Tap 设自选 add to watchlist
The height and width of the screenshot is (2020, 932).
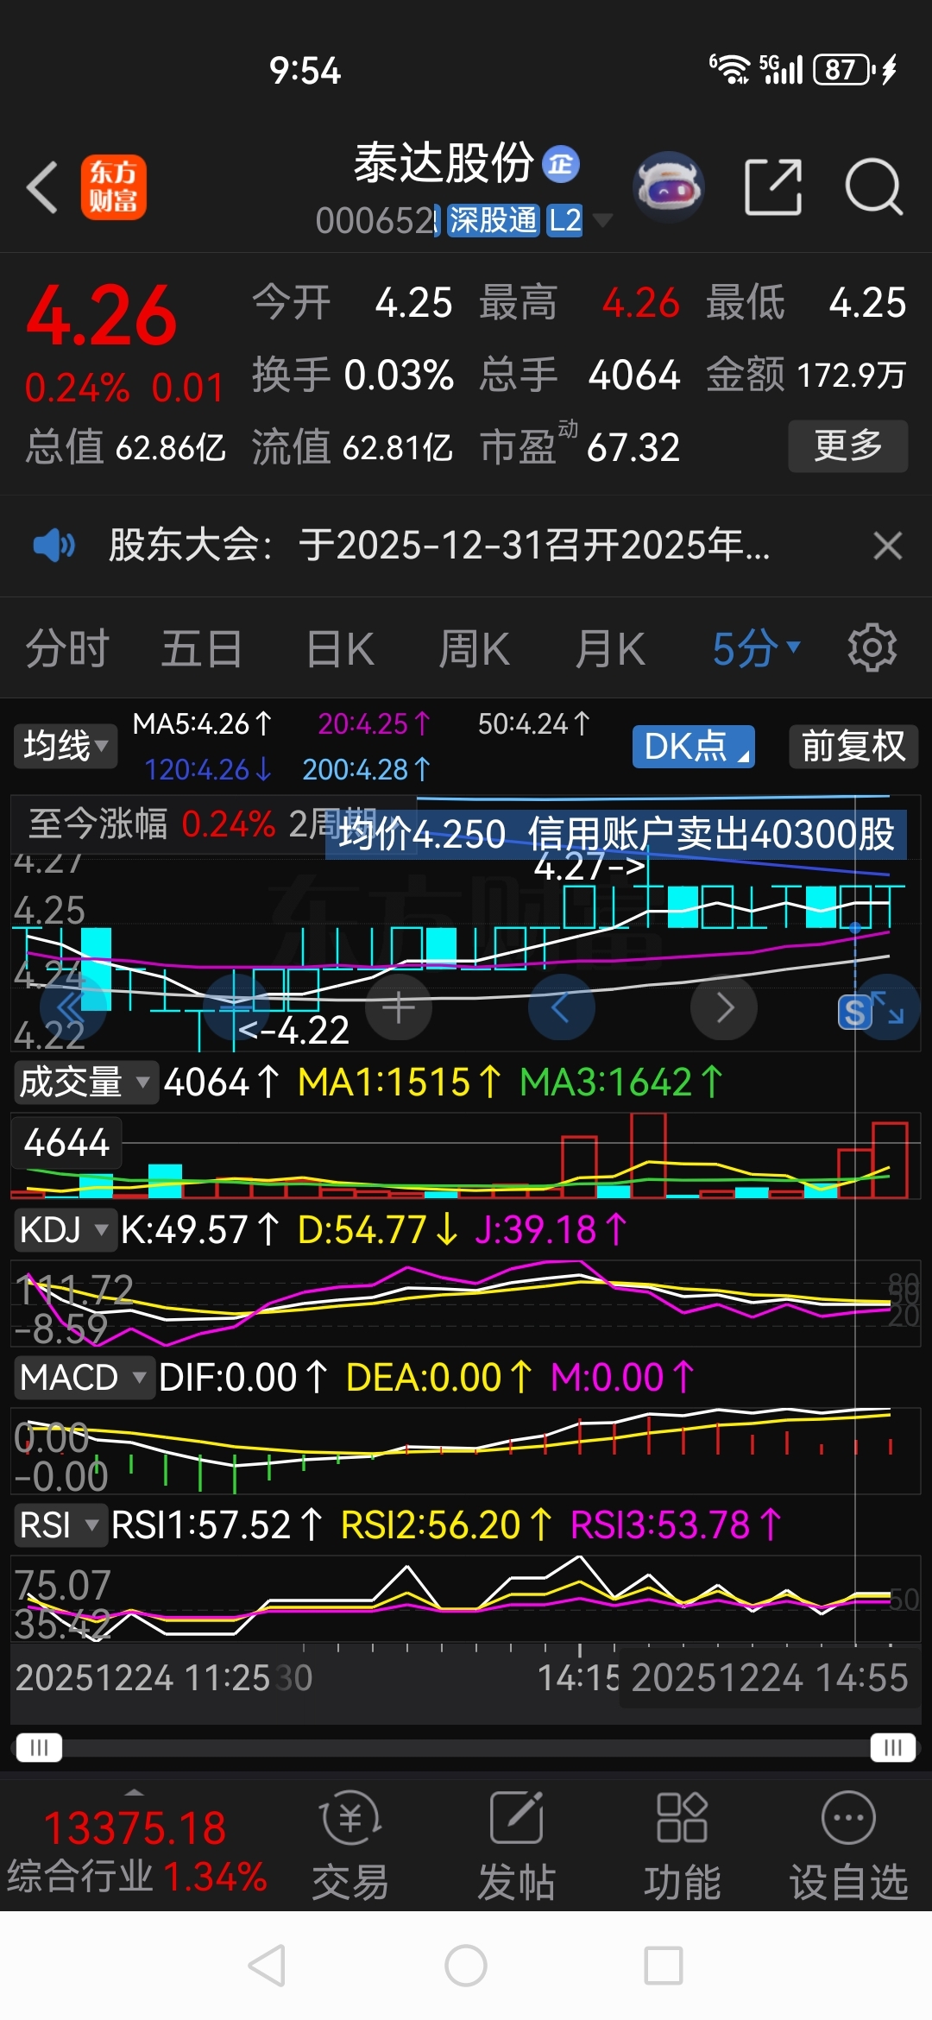(848, 1846)
